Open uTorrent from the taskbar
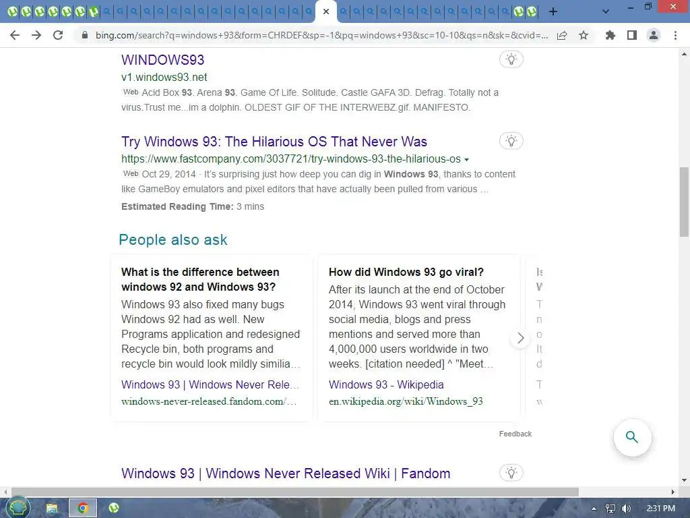This screenshot has height=518, width=690. 113,509
